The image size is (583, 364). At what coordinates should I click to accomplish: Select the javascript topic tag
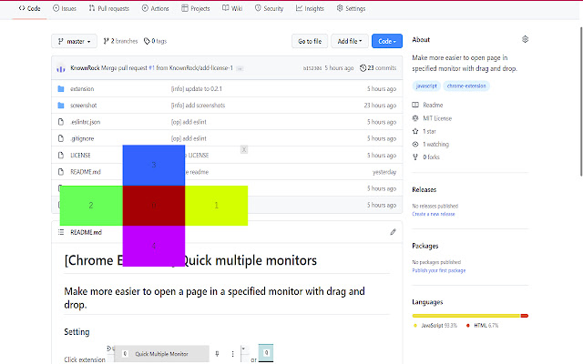click(426, 86)
